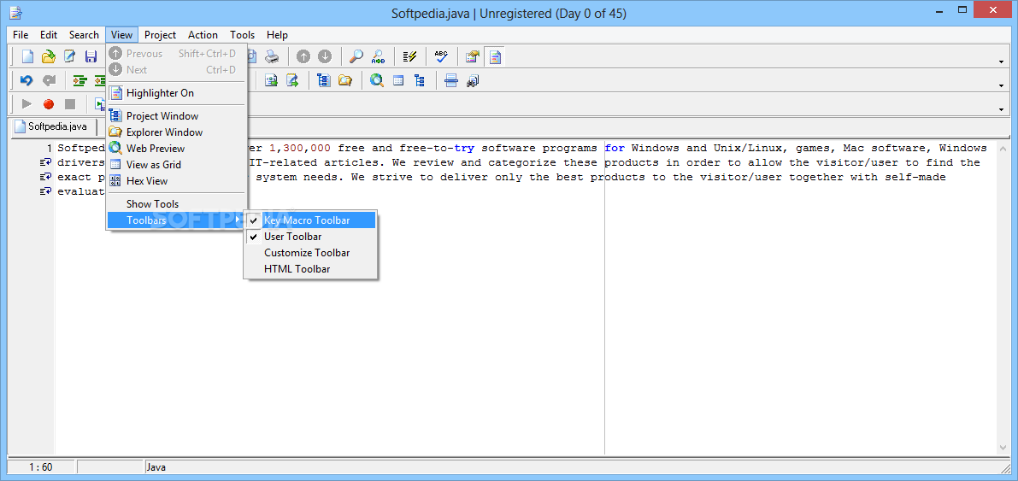Image resolution: width=1018 pixels, height=481 pixels.
Task: Open the Edit menu
Action: click(x=49, y=35)
